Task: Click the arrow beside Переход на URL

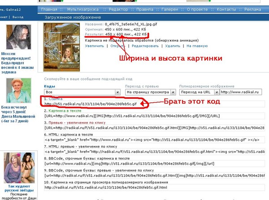Action: click(217, 92)
